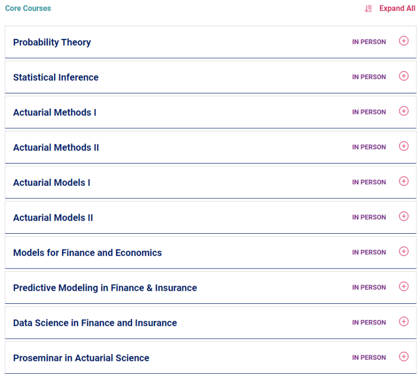Image resolution: width=419 pixels, height=374 pixels.
Task: Click plus icon for Proseminar in Actuarial Science
Action: tap(403, 357)
